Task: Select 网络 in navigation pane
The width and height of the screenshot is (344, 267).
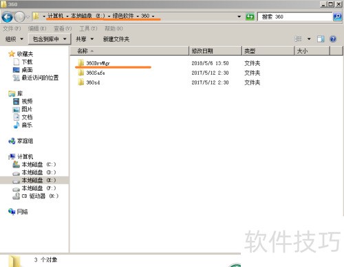Action: point(23,211)
